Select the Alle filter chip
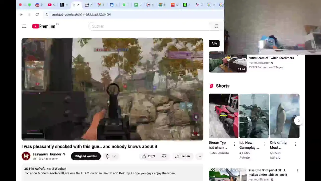The width and height of the screenshot is (321, 181). (x=214, y=43)
